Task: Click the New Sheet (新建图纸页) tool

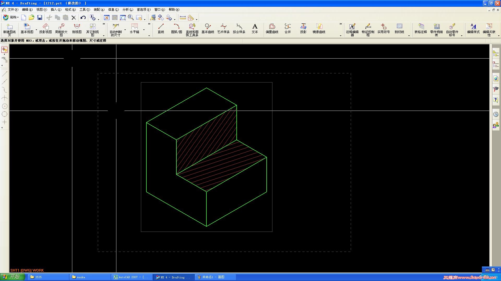Action: click(x=9, y=30)
